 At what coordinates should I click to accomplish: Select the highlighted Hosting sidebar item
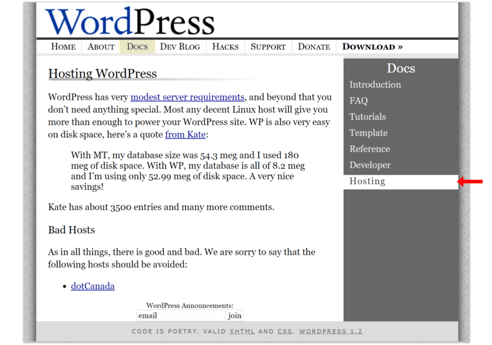pyautogui.click(x=367, y=181)
